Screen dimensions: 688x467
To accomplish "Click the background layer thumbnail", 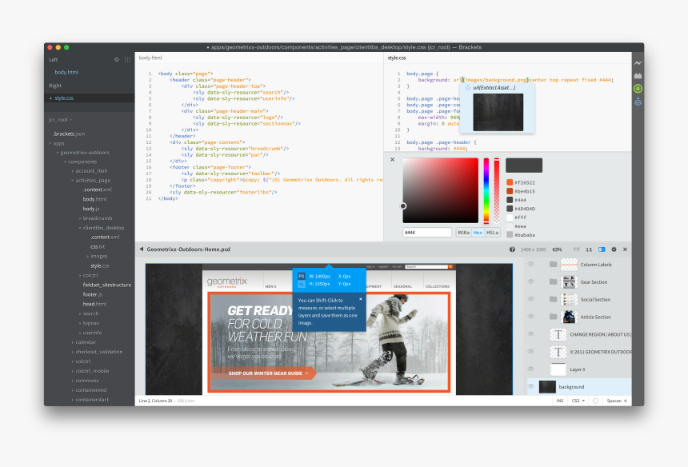I will tap(547, 387).
